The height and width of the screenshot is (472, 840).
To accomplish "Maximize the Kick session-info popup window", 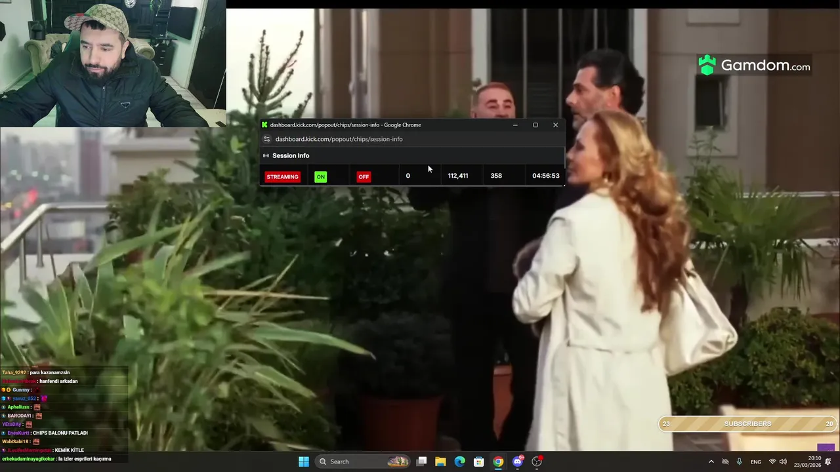I will point(535,125).
